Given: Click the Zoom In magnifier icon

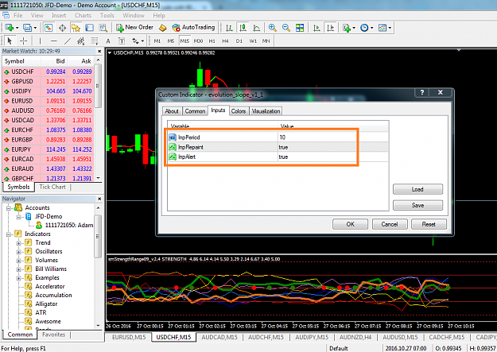Looking at the screenshot, I should [x=272, y=28].
